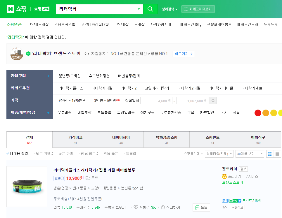Select price range 3만원 ~ 5만원
The image size is (282, 218).
tap(105, 100)
